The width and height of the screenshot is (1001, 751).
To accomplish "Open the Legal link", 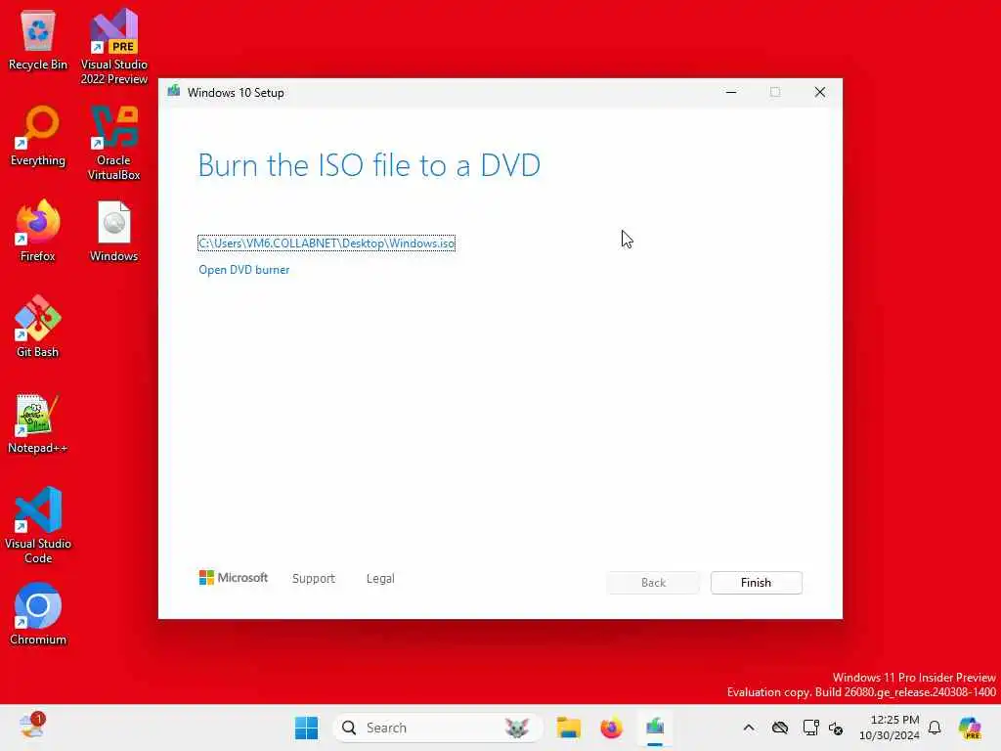I will 380,578.
